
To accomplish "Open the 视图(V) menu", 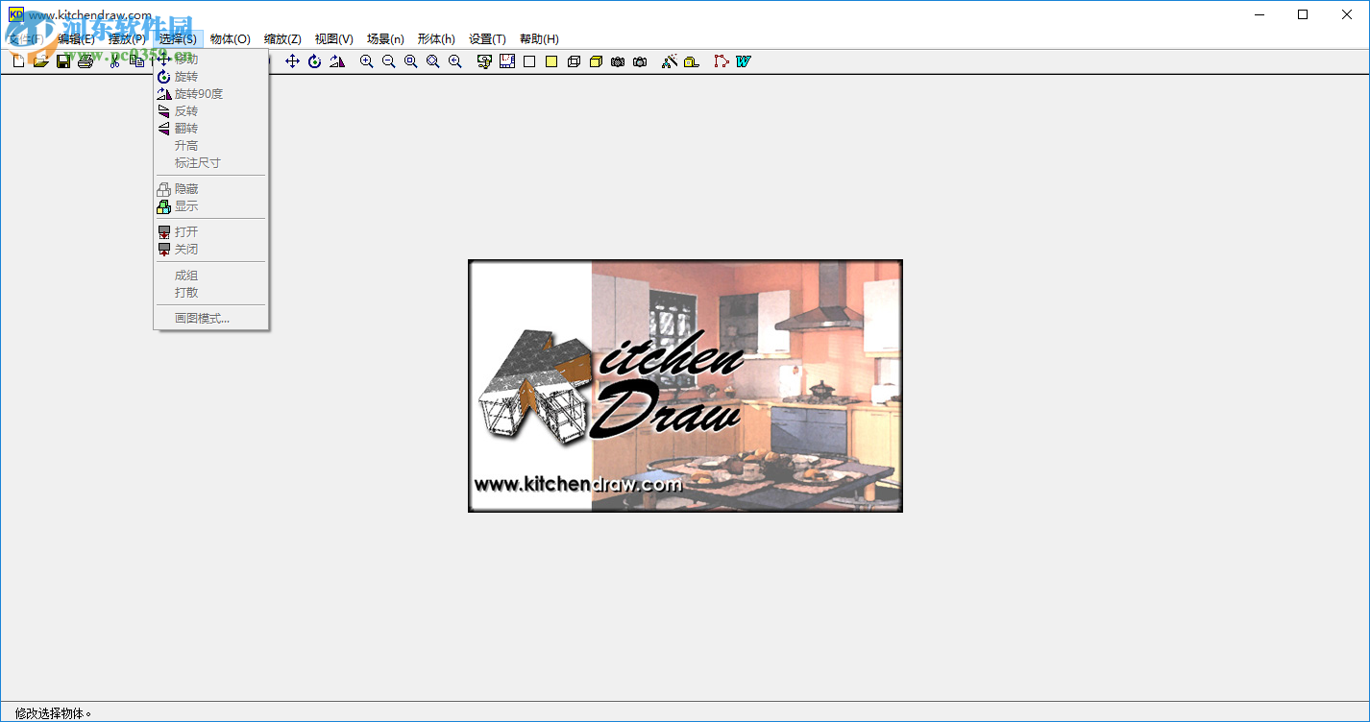I will pyautogui.click(x=334, y=39).
